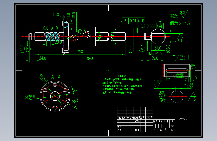Select the circled datum B marker
Screen dimensions: 217x141
(x=27, y=49)
